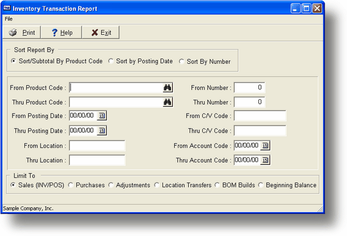This screenshot has width=347, height=236.
Task: Open calendar picker for Thru Posting Date
Action: click(x=102, y=130)
